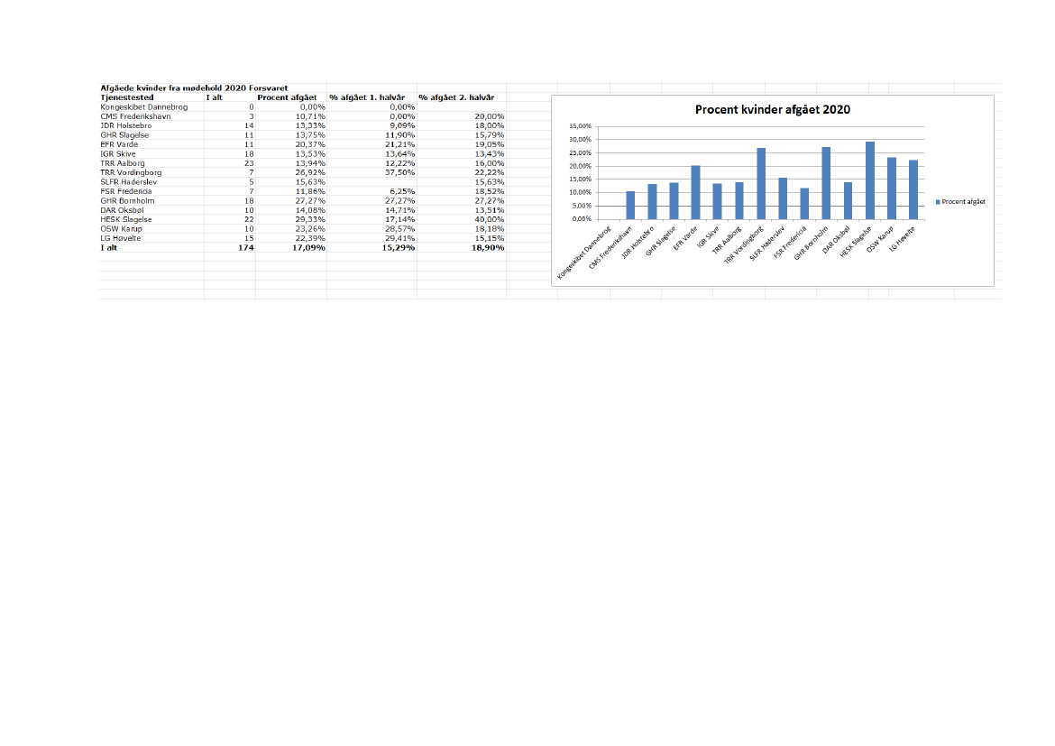Select the 'GHR Bornholm' table cell

click(x=127, y=200)
